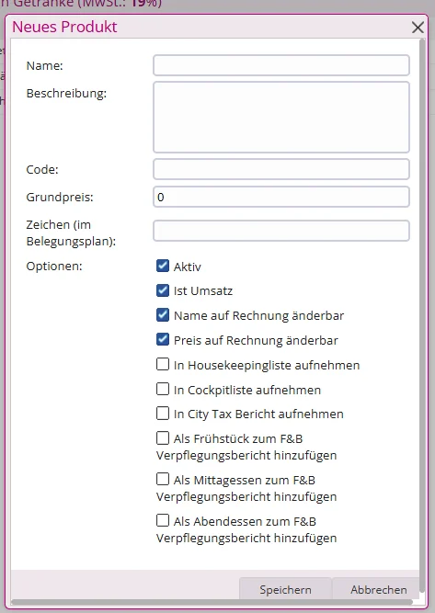Image resolution: width=435 pixels, height=613 pixels.
Task: Close the Neues Produkt dialog
Action: click(x=418, y=28)
